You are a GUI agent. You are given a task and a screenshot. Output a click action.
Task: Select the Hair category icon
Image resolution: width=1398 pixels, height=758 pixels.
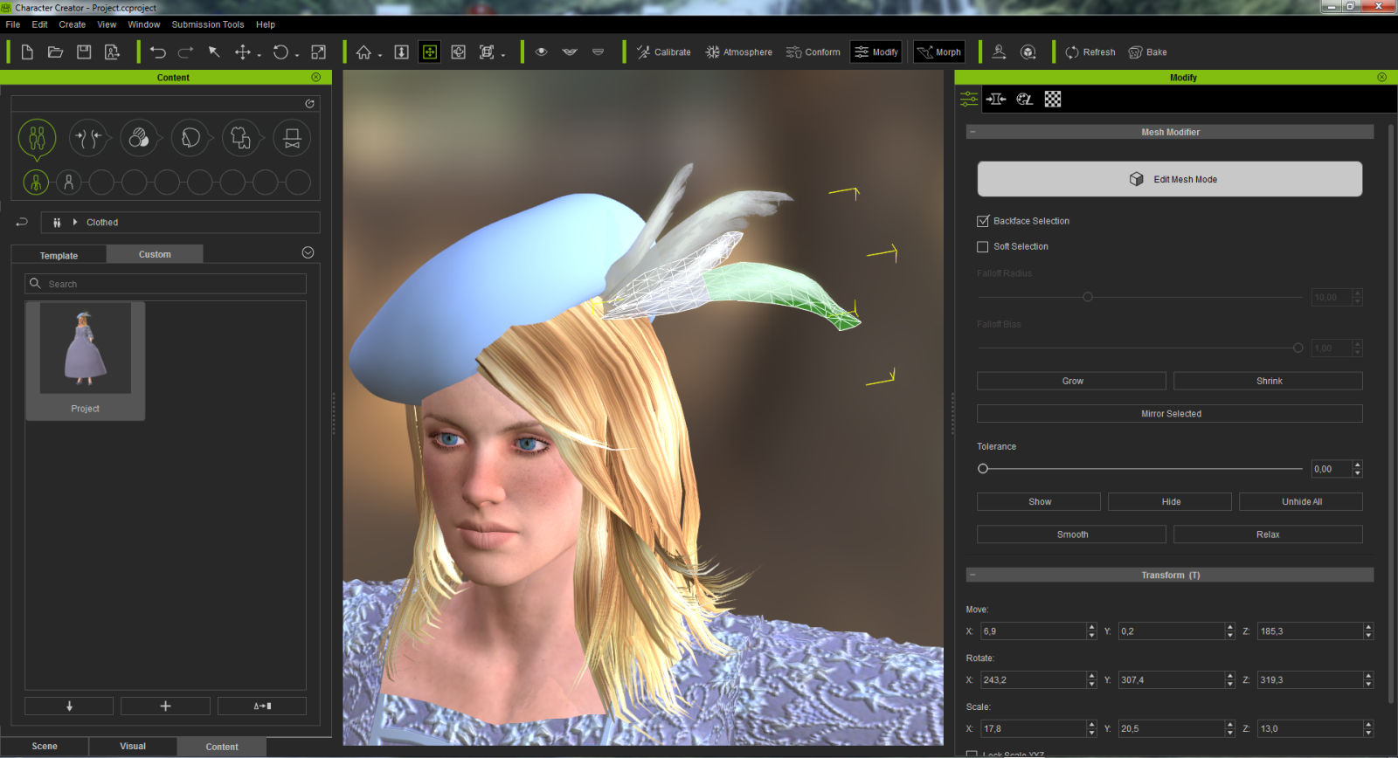click(x=190, y=138)
